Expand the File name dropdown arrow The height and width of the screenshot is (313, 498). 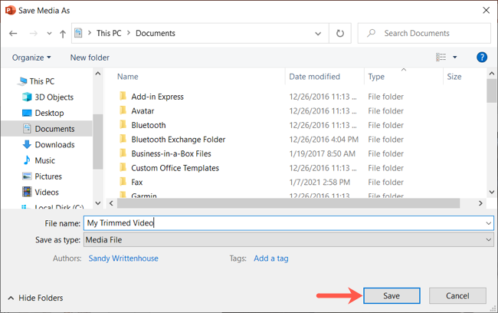pos(489,223)
